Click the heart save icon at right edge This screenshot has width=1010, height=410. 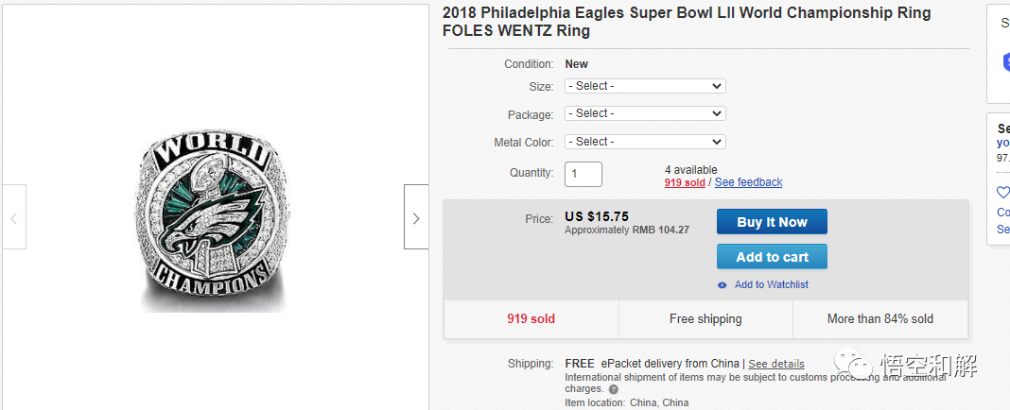(1003, 193)
